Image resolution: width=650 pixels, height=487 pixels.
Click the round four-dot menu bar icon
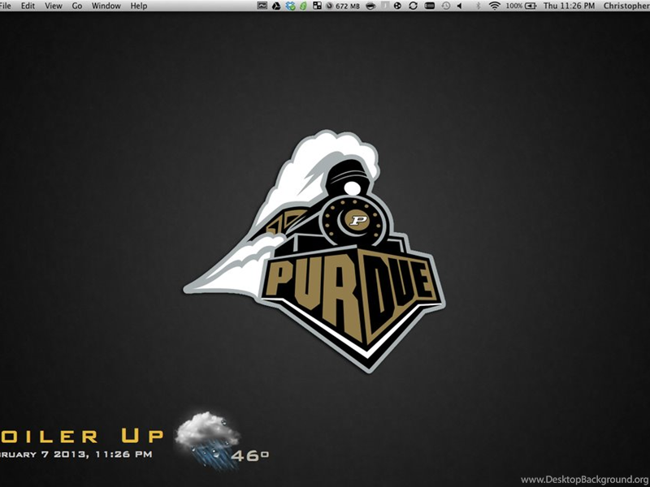pyautogui.click(x=397, y=6)
